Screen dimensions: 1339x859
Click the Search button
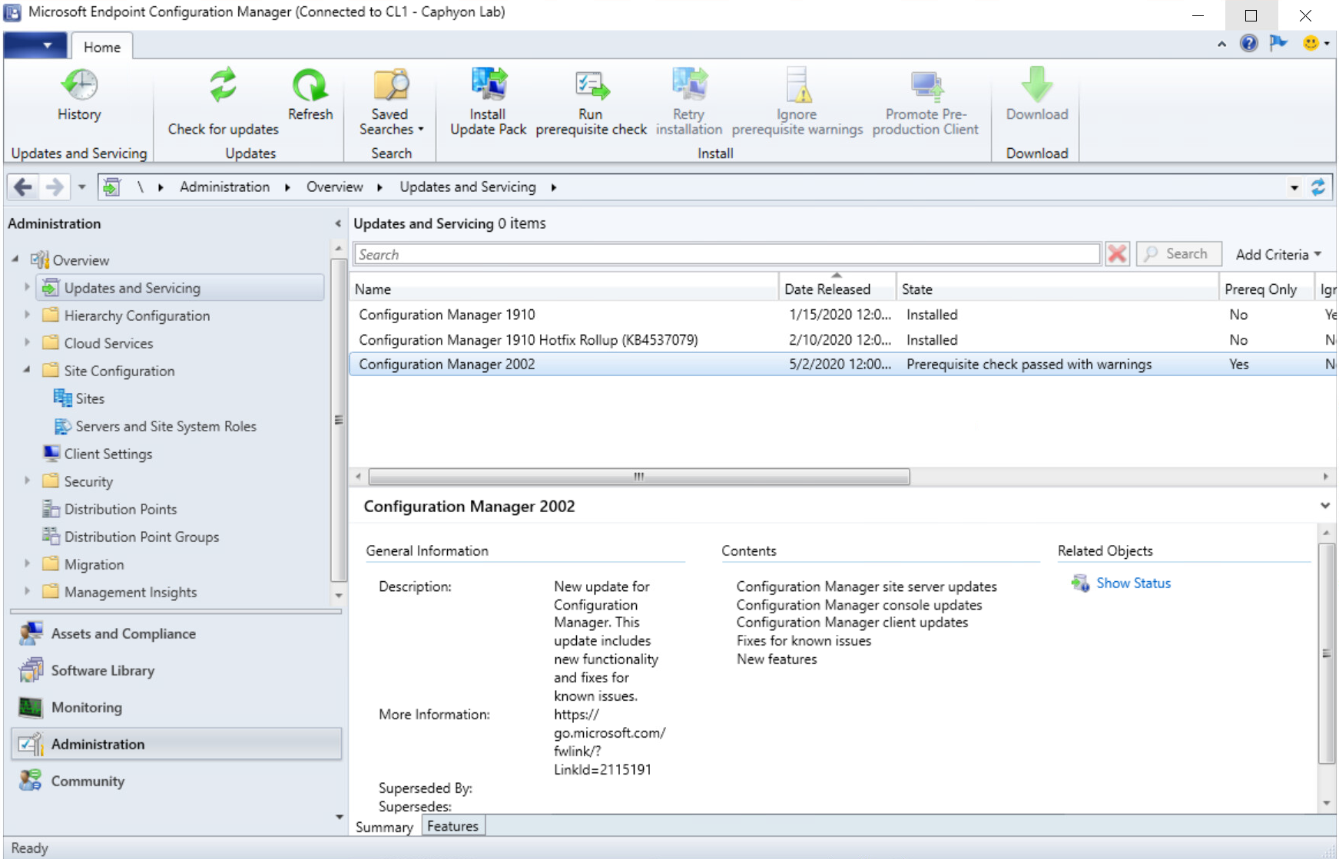click(1178, 254)
